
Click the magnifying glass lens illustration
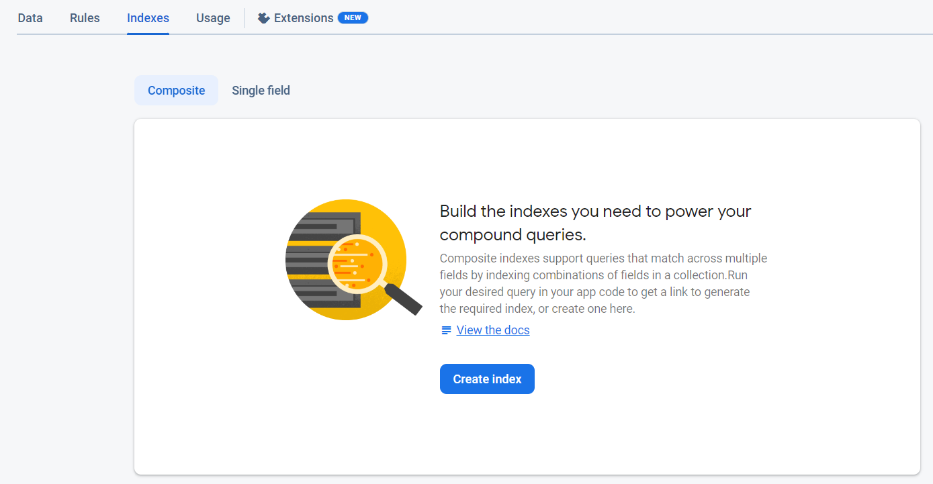click(x=356, y=262)
